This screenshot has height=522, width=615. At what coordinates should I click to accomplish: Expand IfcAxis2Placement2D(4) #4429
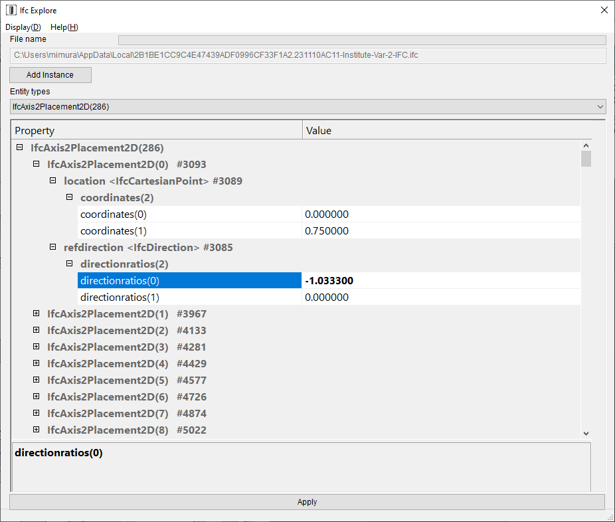pos(36,363)
